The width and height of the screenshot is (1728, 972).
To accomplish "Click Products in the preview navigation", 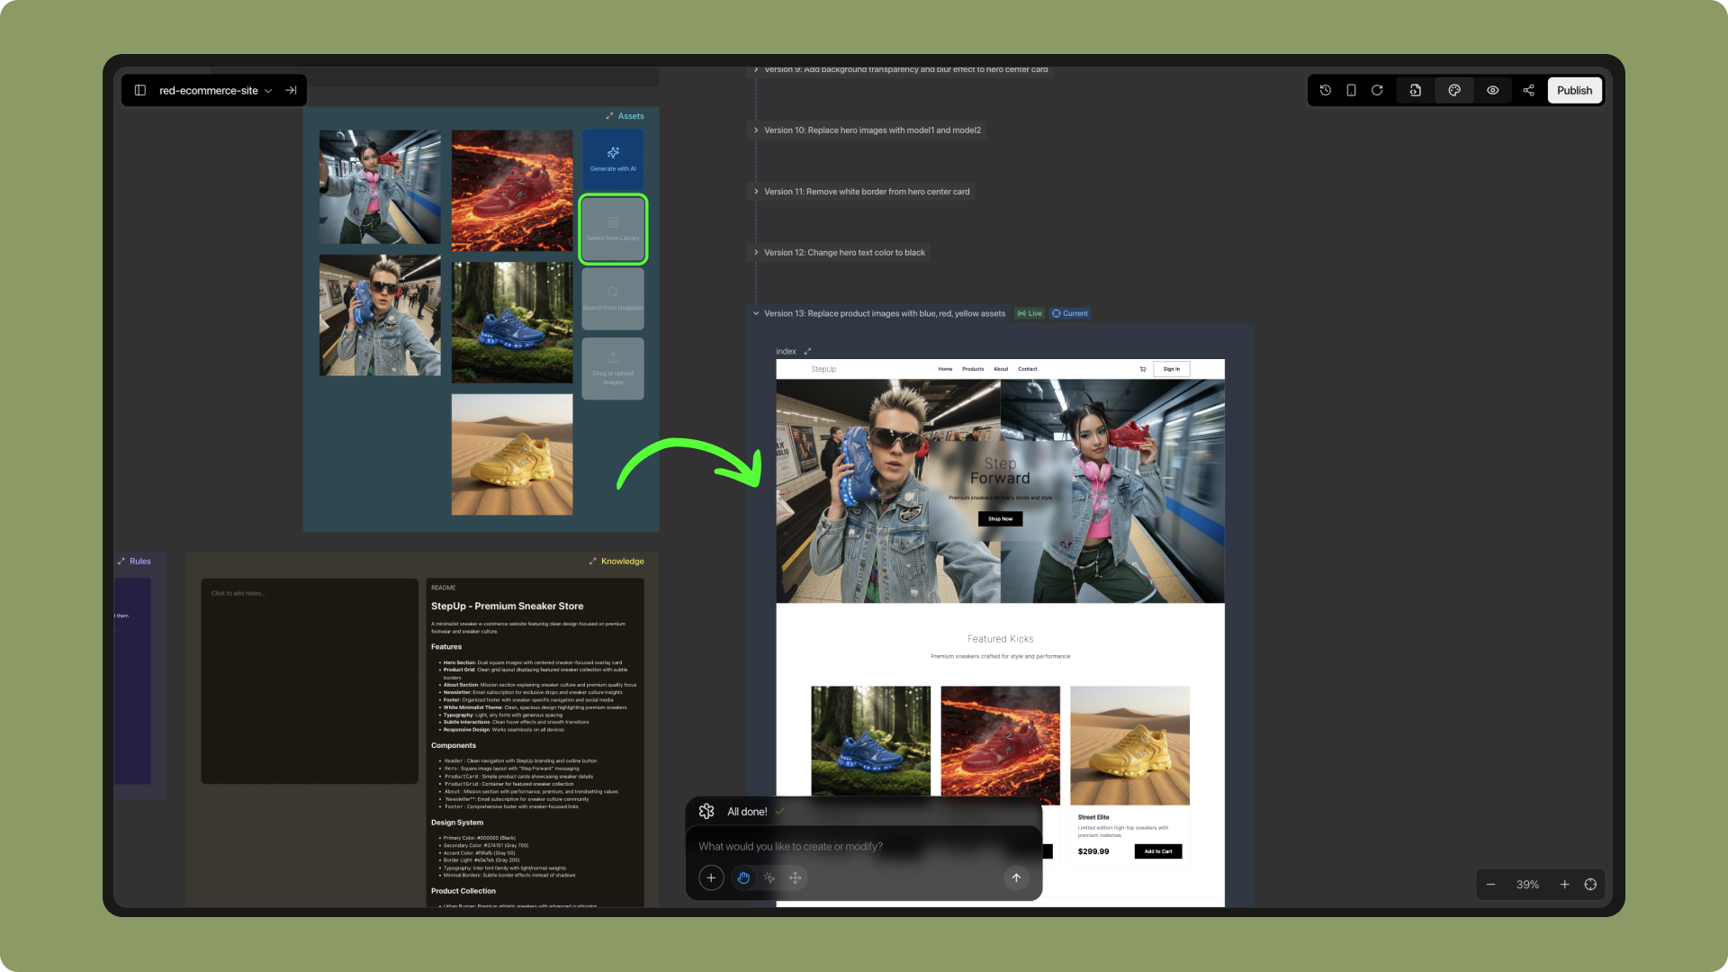I will [x=973, y=369].
